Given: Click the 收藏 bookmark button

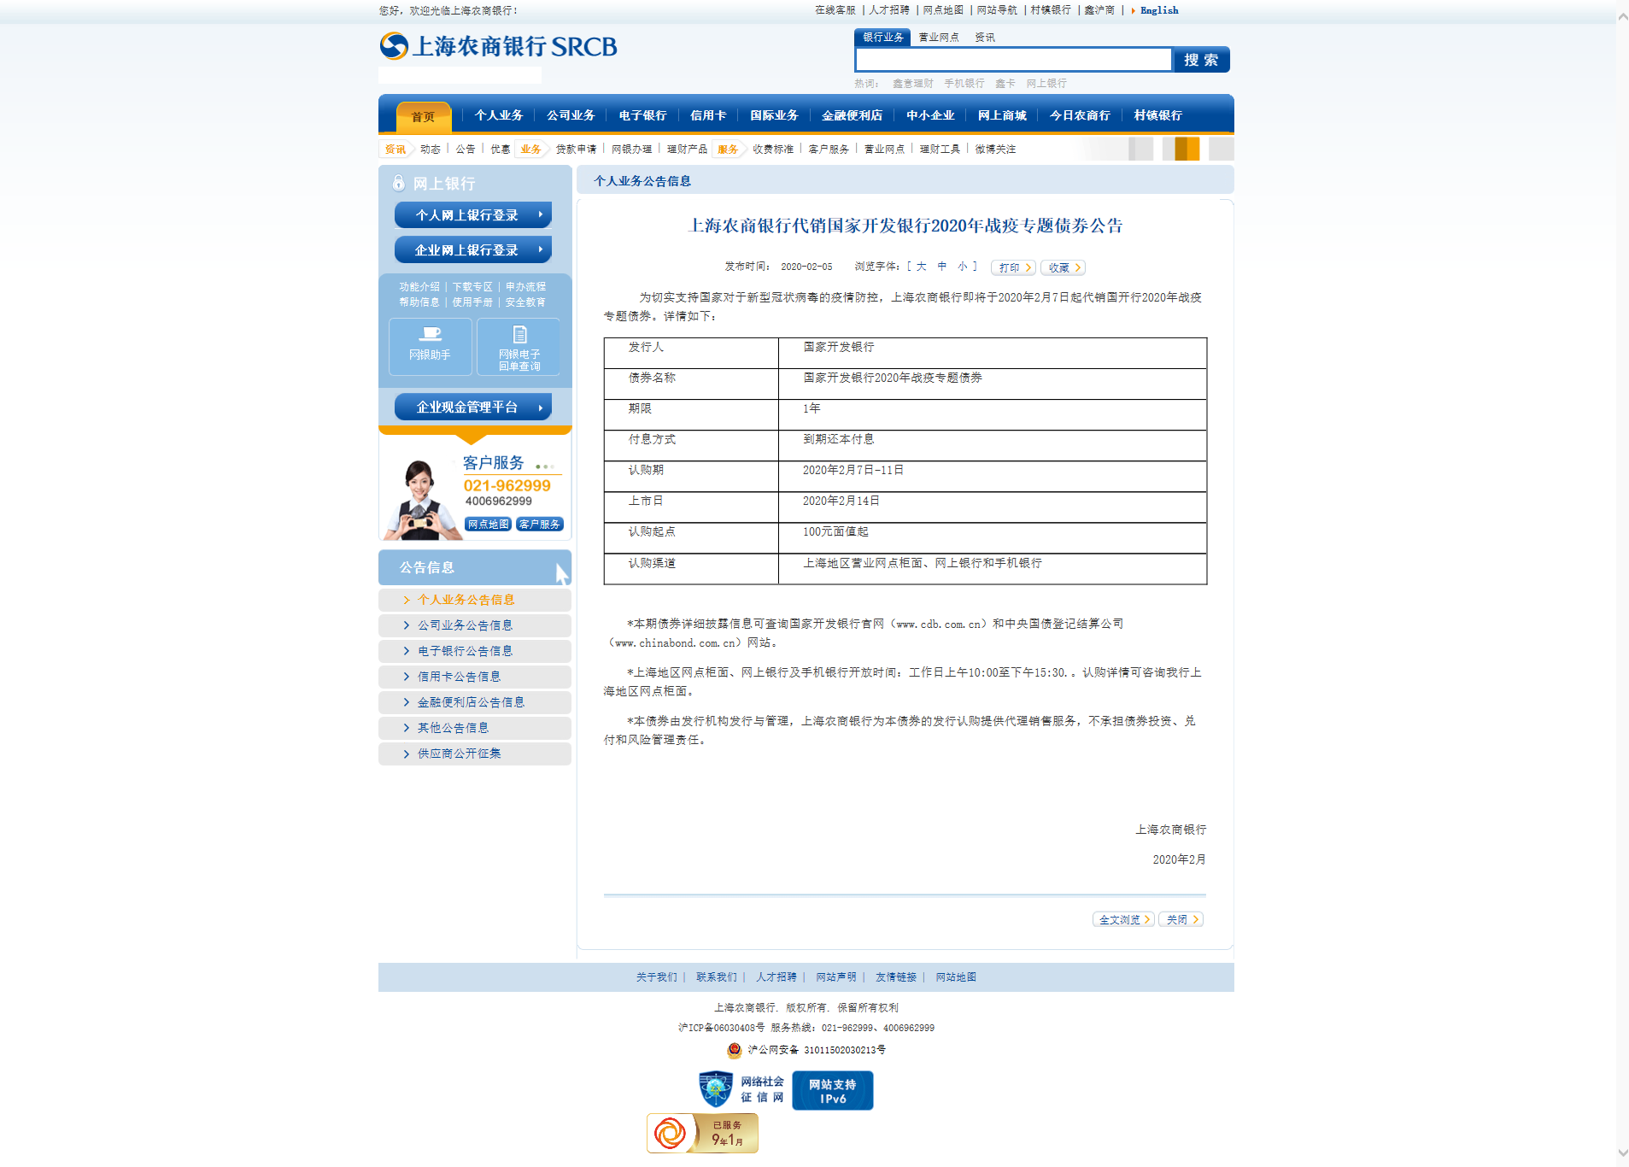Looking at the screenshot, I should (x=1064, y=267).
